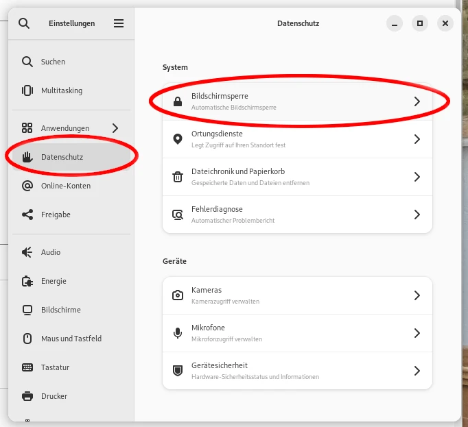Screen dimensions: 468x427
Task: Maximize the Einstellungen window
Action: click(420, 23)
